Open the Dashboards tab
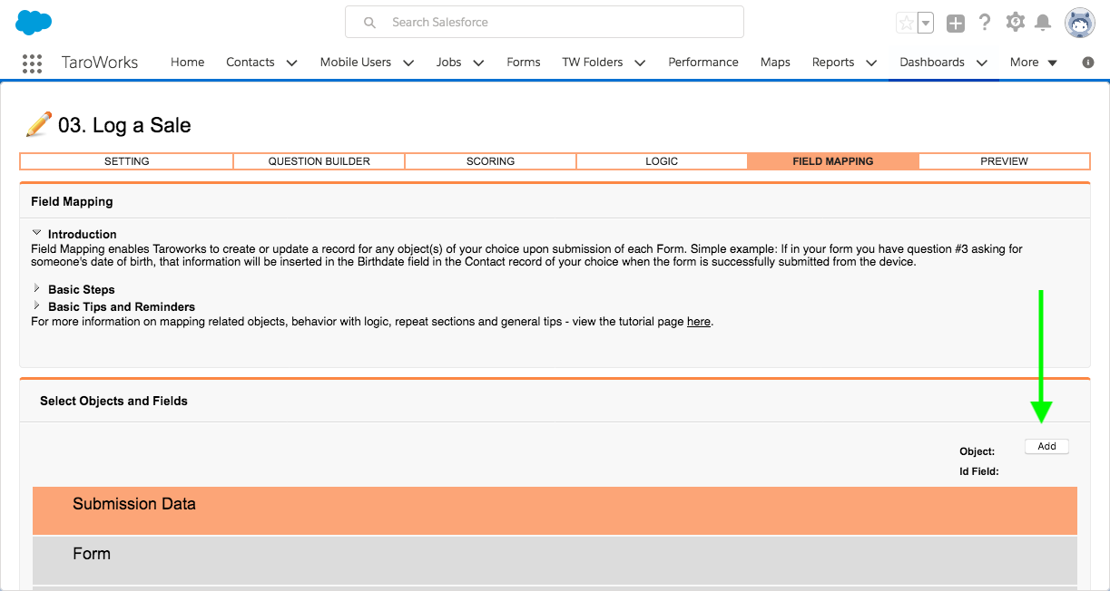This screenshot has height=591, width=1110. point(932,63)
